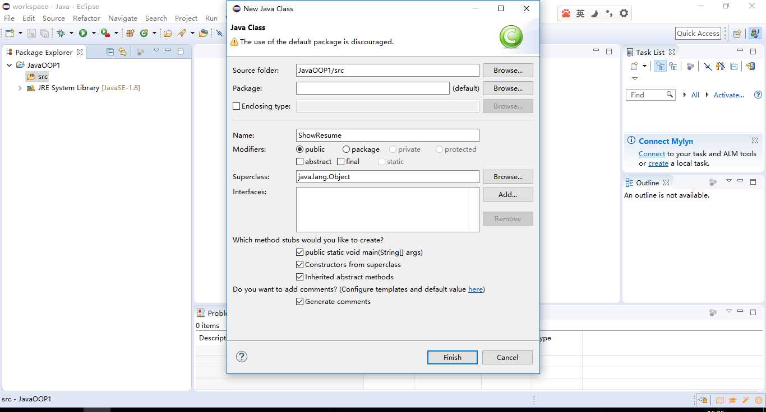This screenshot has width=766, height=412.
Task: Toggle the Enclosing type checkbox
Action: [x=236, y=106]
